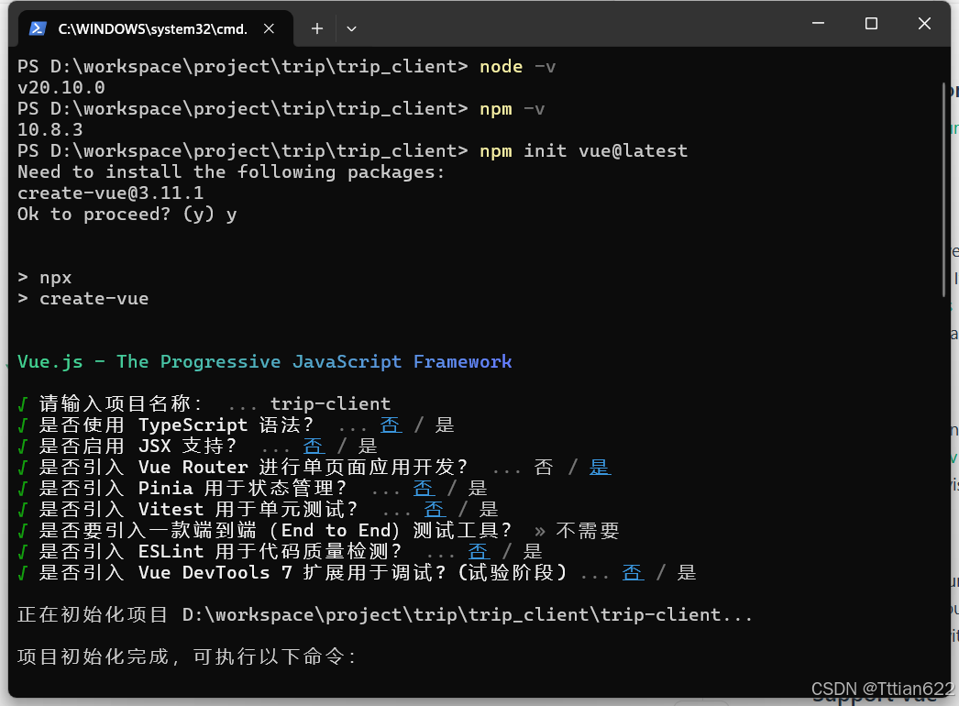Click the 是 option on the JSX line

tap(368, 446)
